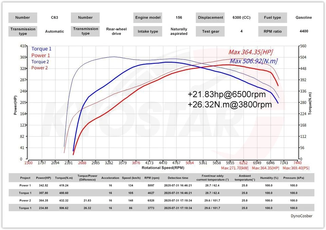Click the +21.83hp@6500rpm annotation on the chart
Viewport: 326px width, 230px height.
227,95
